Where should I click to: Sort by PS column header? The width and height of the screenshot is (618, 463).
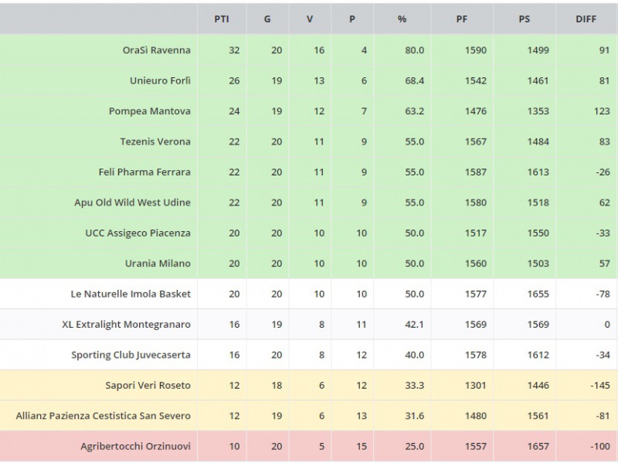(x=525, y=19)
